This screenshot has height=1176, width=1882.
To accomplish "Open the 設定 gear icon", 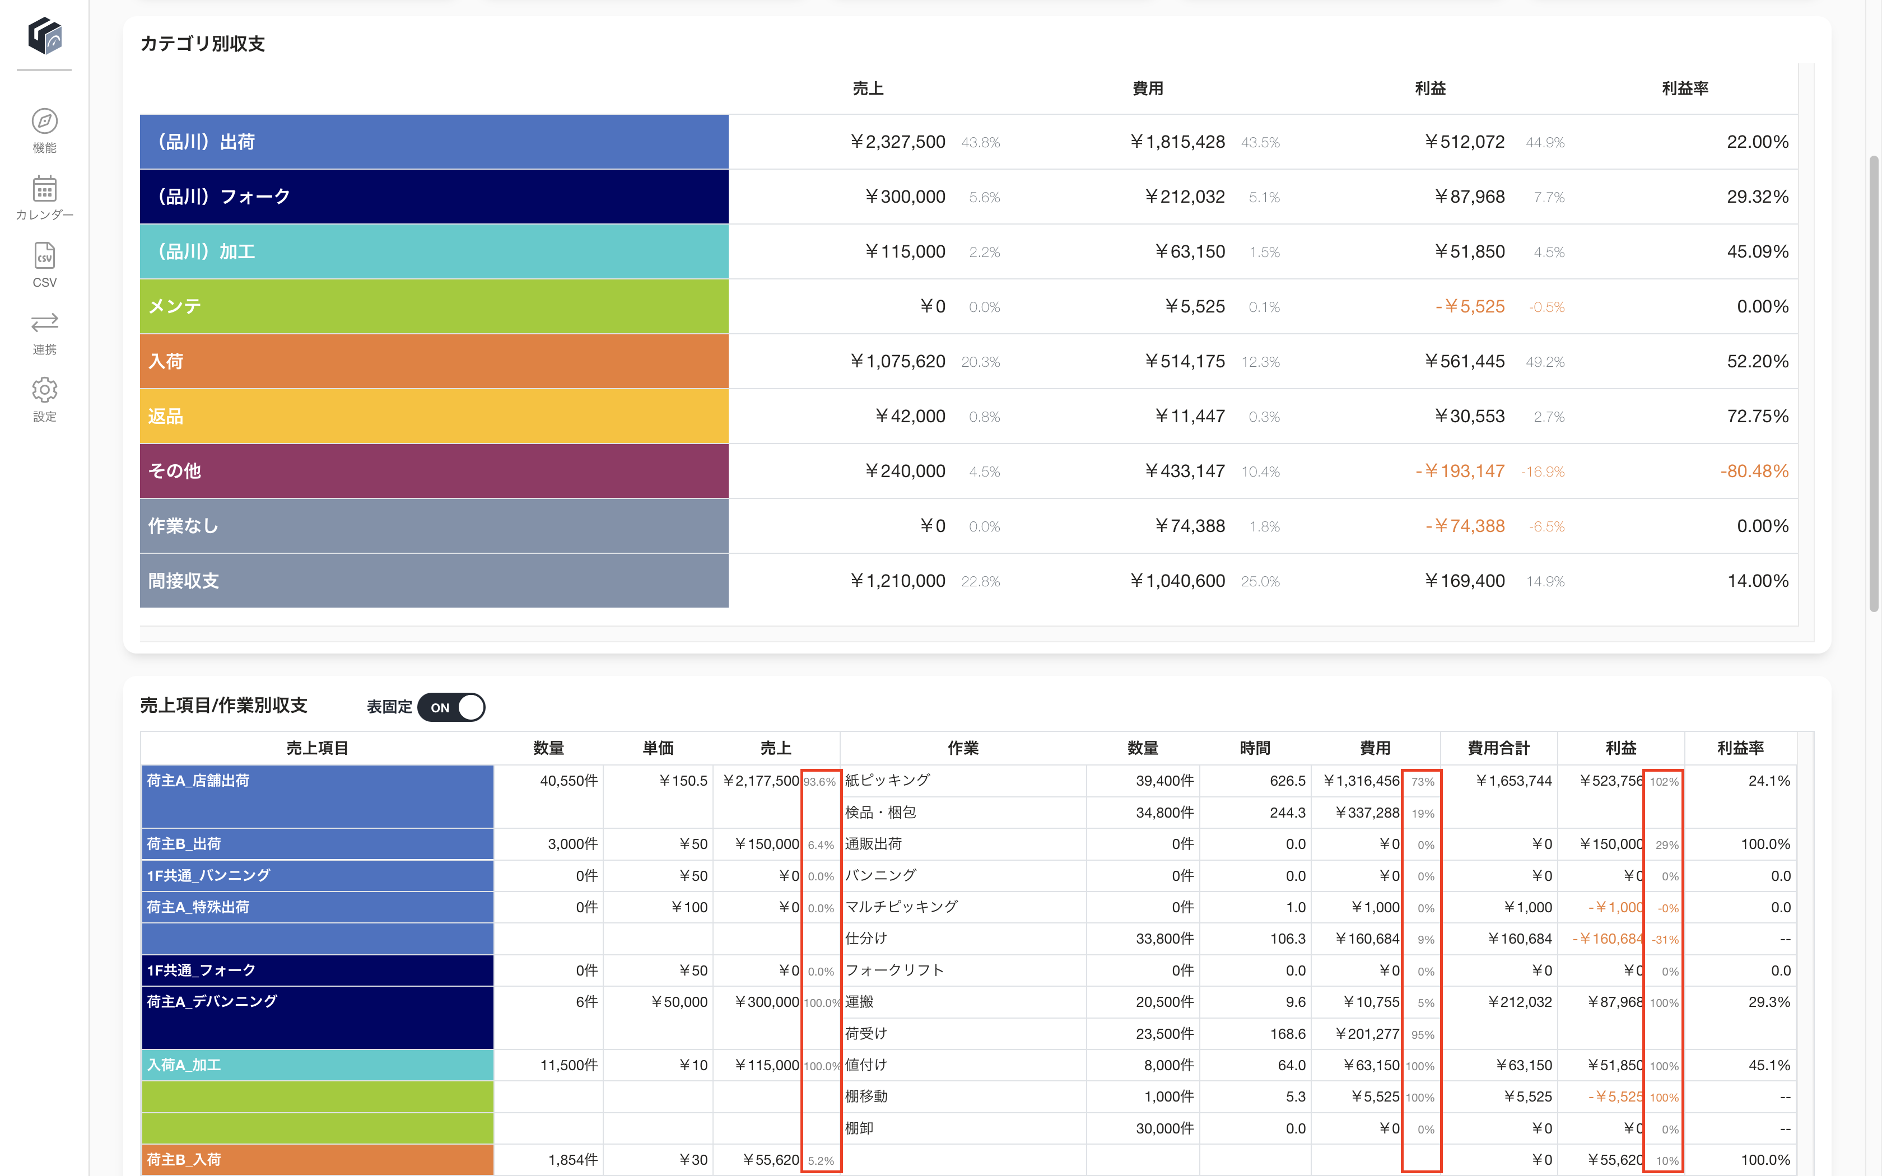I will pos(44,390).
